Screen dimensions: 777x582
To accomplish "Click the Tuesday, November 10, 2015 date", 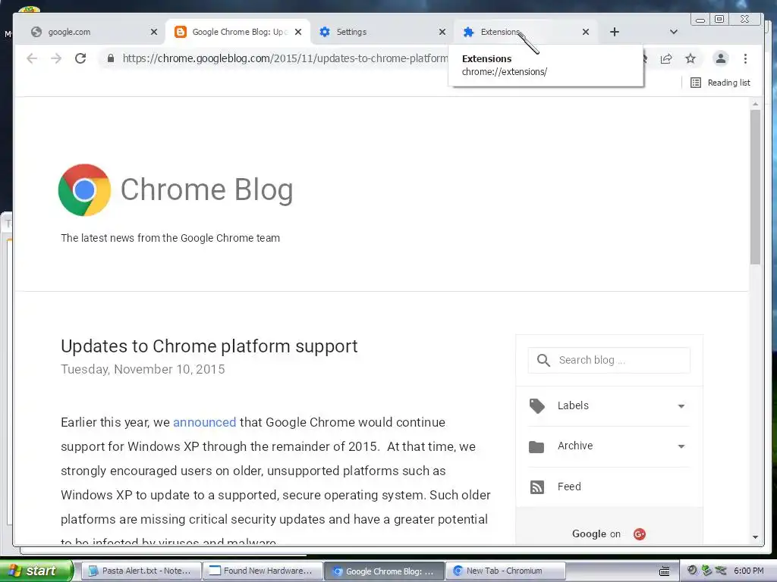I will [143, 369].
